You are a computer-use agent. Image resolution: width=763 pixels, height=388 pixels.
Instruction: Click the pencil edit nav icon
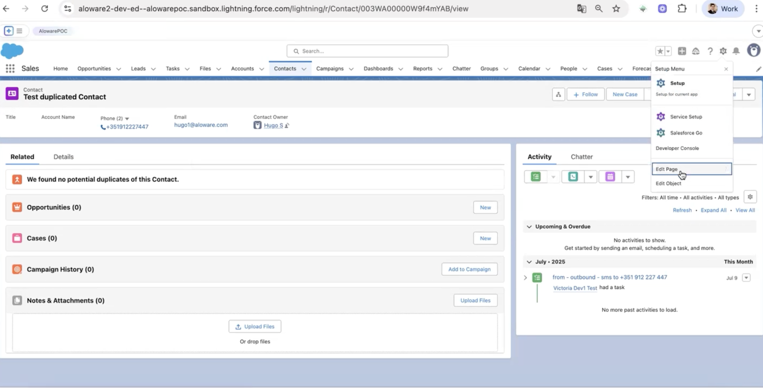[758, 69]
